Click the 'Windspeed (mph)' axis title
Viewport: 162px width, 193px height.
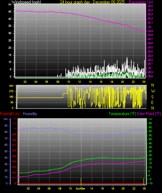26,2
